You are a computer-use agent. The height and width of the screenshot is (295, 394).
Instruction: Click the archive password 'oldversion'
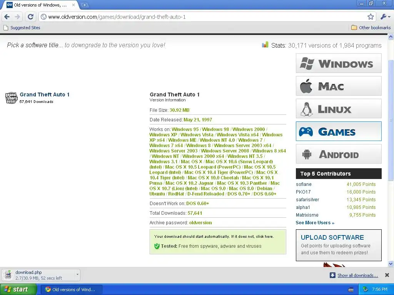click(200, 223)
